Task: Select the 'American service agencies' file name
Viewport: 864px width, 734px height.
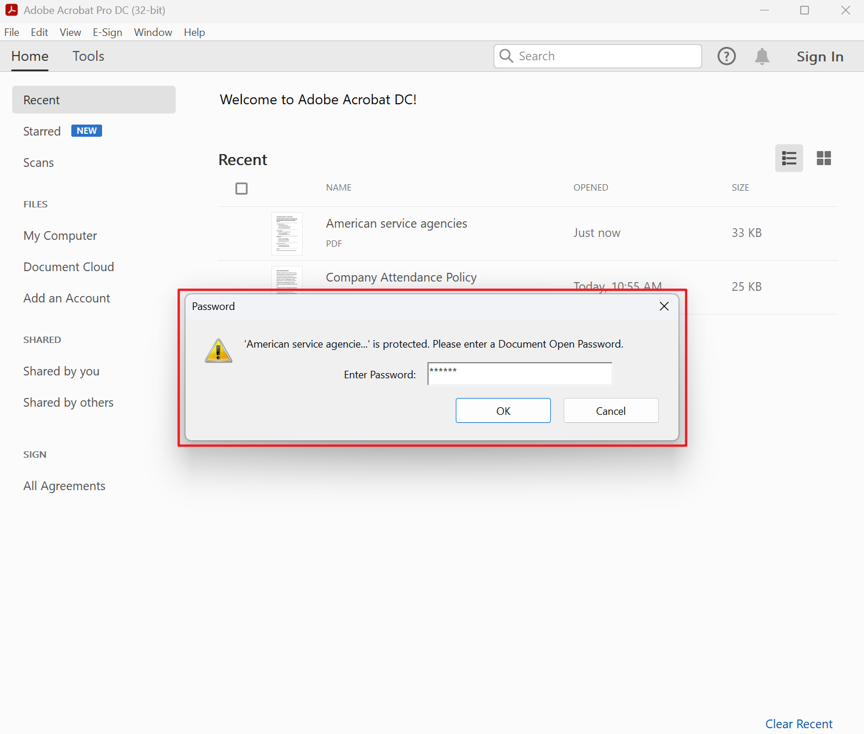Action: coord(397,224)
